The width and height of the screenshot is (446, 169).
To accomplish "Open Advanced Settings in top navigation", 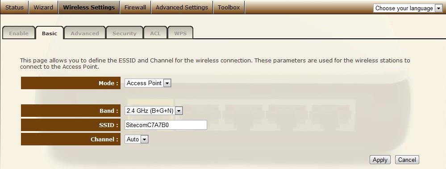I will pos(182,8).
